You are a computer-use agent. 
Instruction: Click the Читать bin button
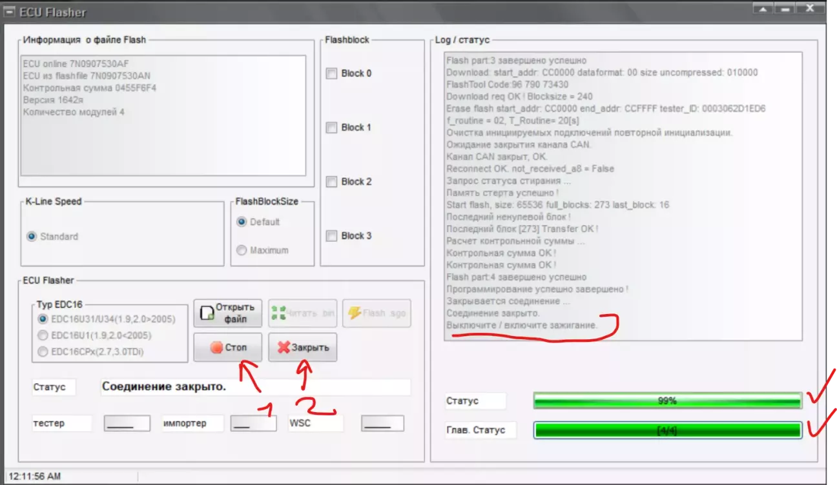pyautogui.click(x=302, y=313)
